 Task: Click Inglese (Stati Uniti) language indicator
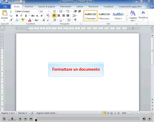coord(46,113)
